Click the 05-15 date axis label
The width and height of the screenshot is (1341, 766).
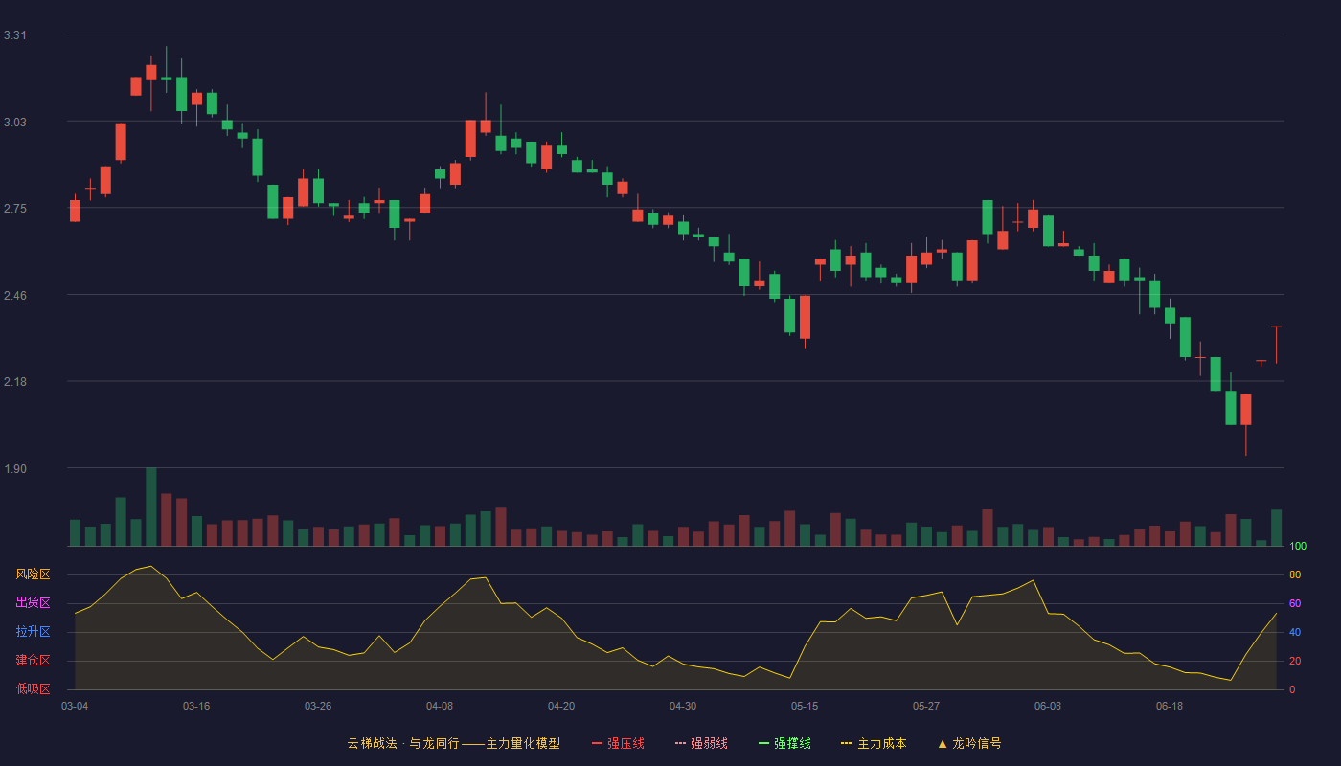[x=805, y=706]
